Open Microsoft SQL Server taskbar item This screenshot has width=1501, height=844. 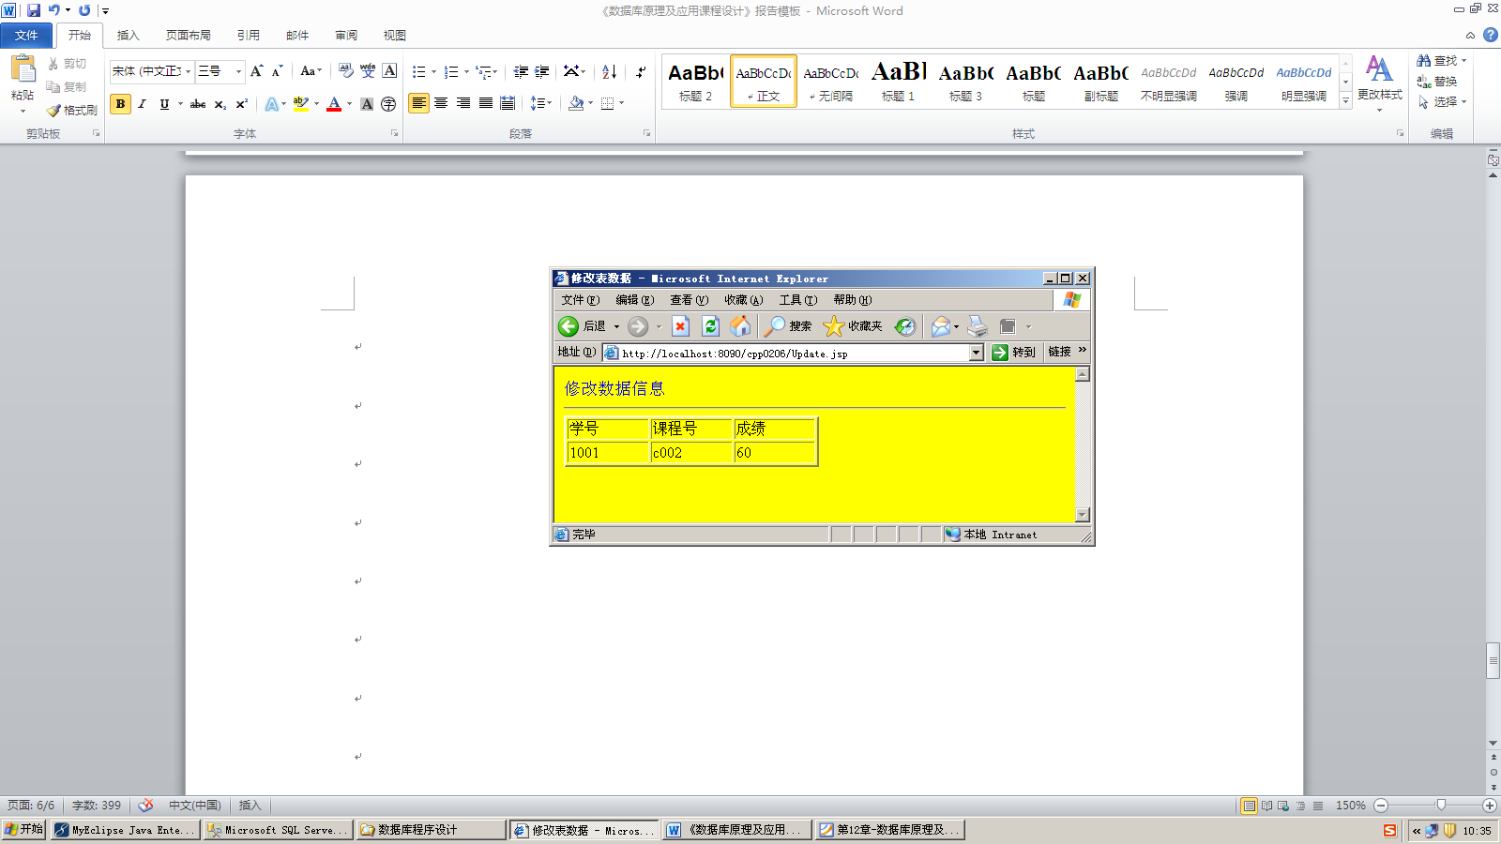point(278,830)
